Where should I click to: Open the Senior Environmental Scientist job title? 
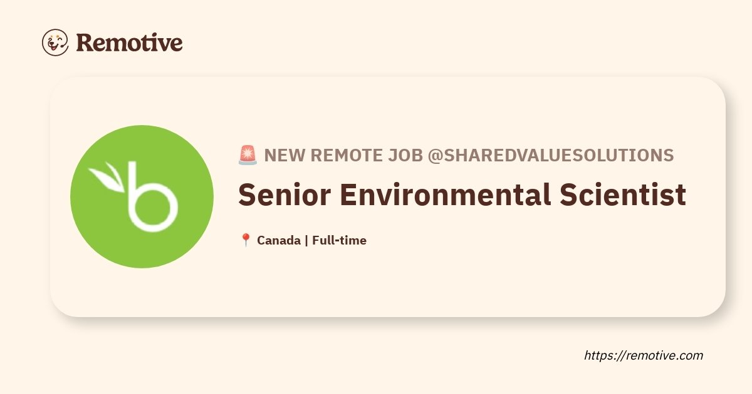pos(462,196)
